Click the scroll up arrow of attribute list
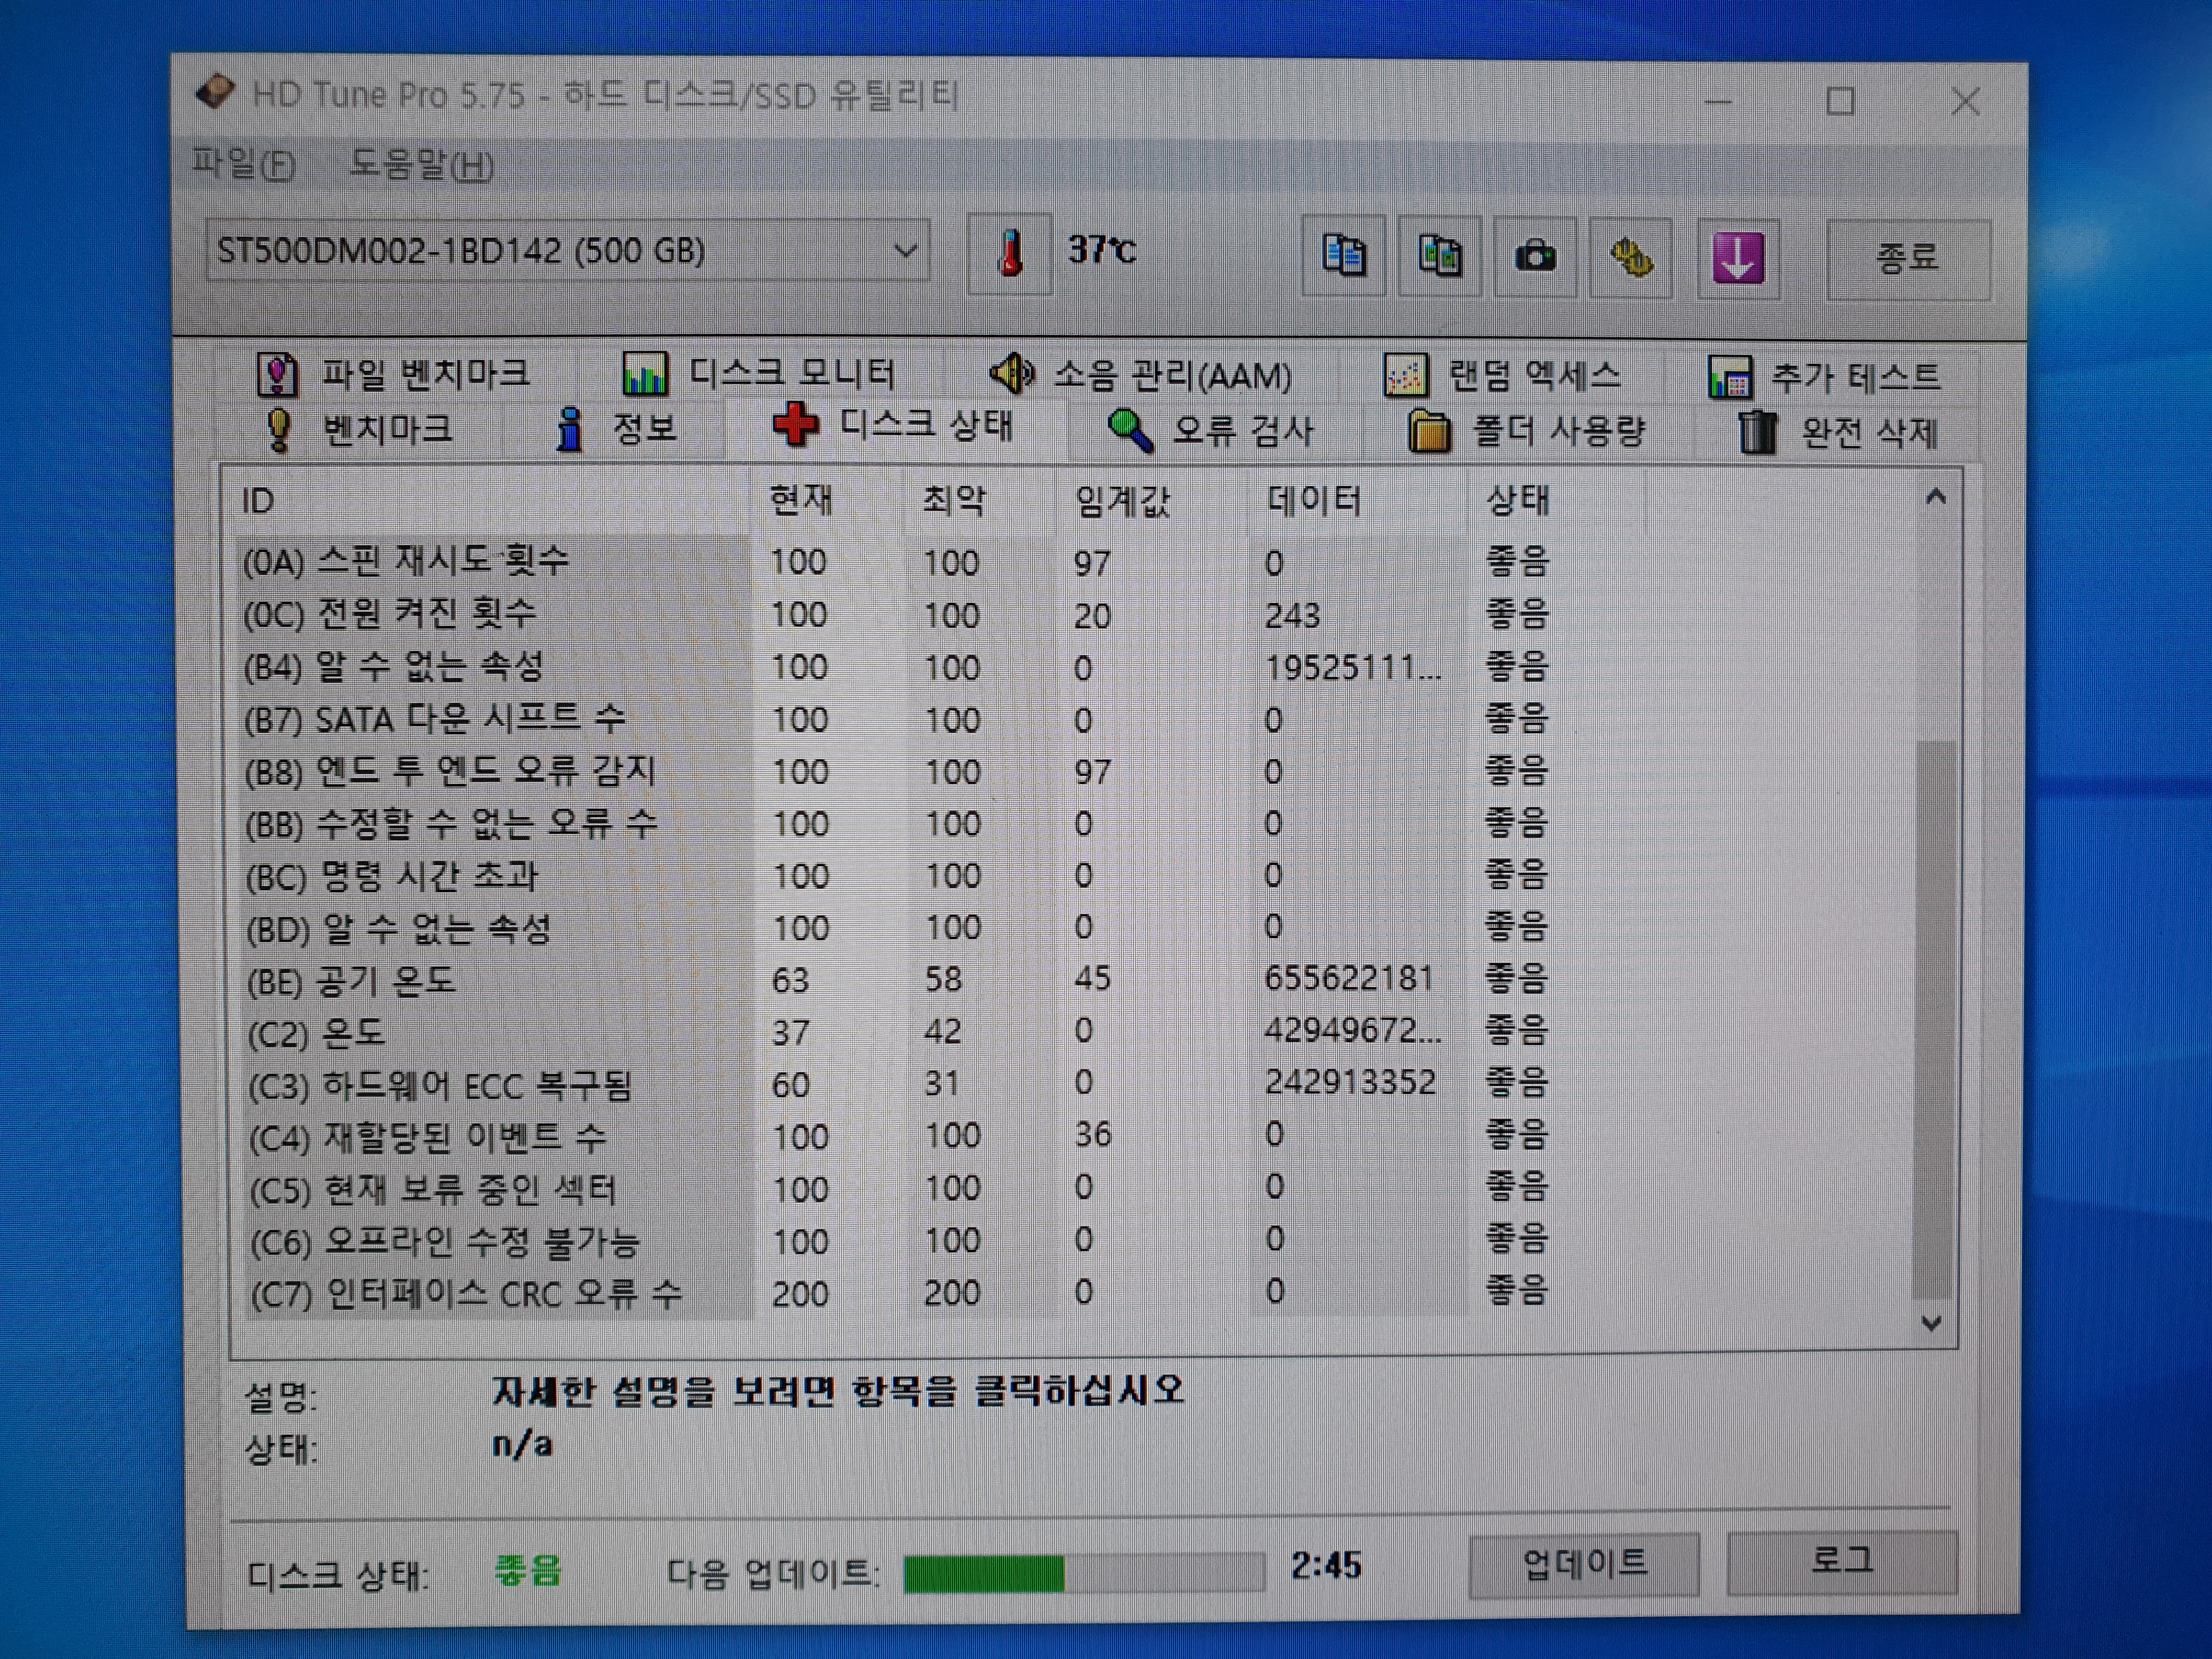The image size is (2212, 1659). [1935, 497]
